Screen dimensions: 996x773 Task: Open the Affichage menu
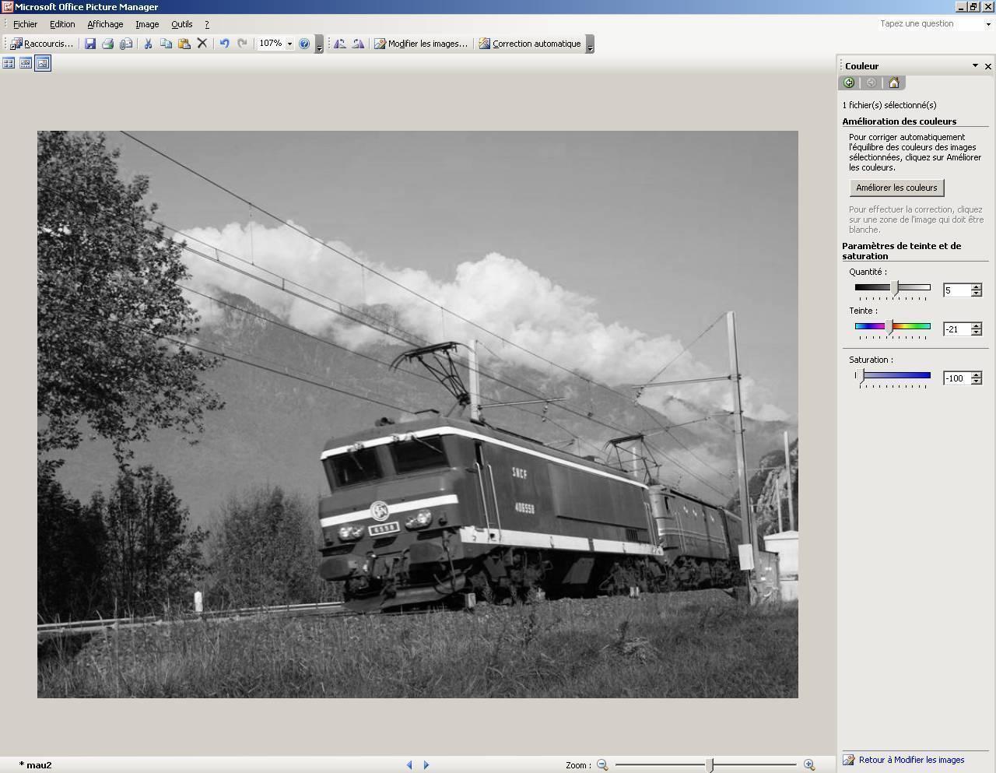point(105,24)
